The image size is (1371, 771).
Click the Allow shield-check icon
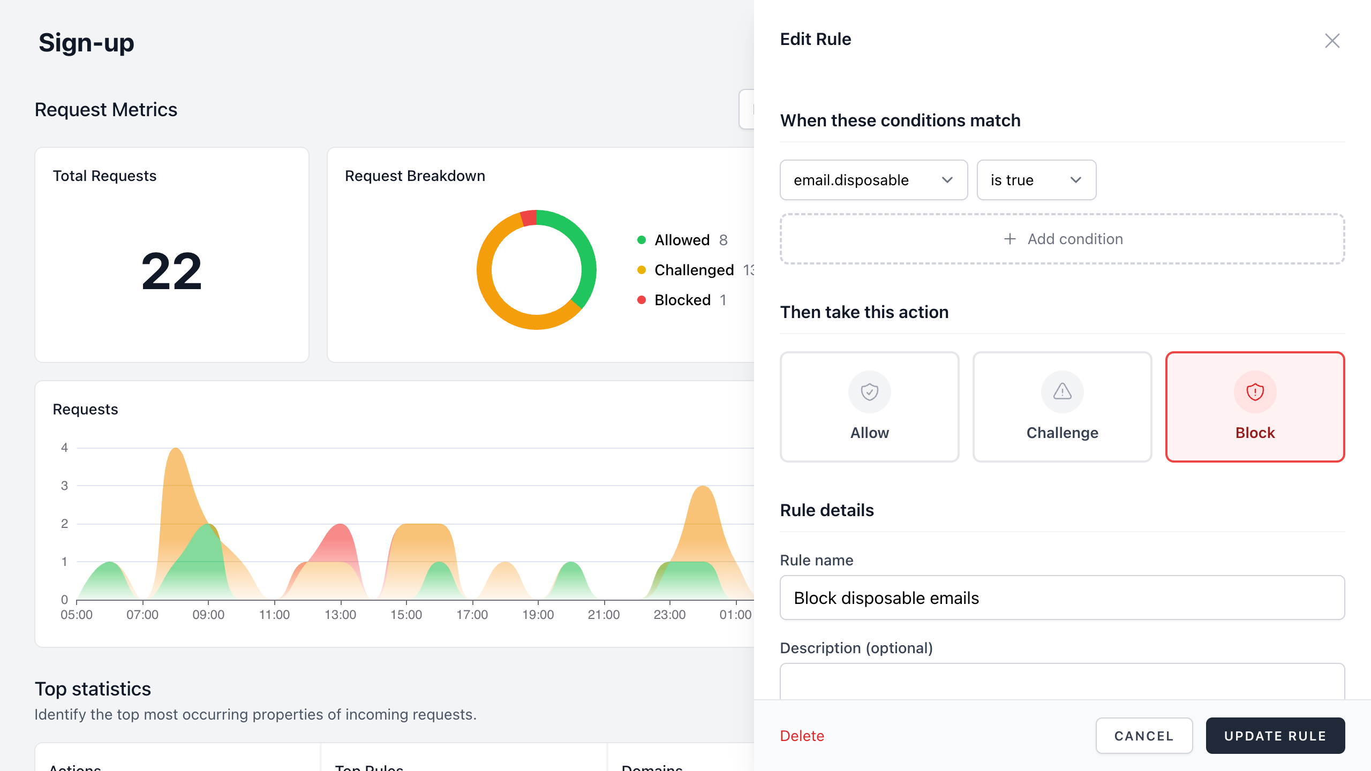869,392
